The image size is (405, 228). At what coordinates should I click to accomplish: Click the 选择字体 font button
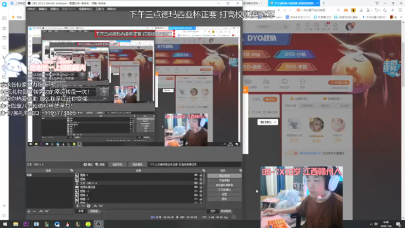pyautogui.click(x=117, y=165)
